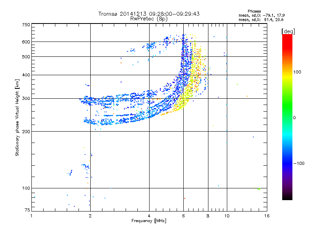Screen dimensions: 314x235
Task: Click y-axis label '100' beside the plot
Action: pos(26,188)
